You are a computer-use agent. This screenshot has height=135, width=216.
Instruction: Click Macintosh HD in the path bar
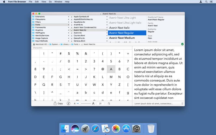pyautogui.click(x=41, y=44)
